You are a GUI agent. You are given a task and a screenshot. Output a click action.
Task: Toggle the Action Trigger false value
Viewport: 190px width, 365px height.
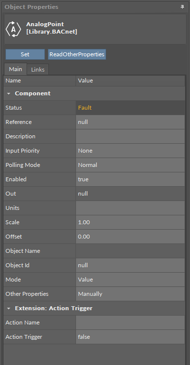tap(130, 337)
